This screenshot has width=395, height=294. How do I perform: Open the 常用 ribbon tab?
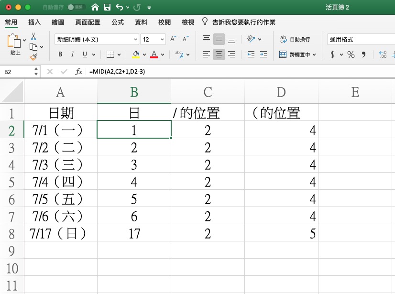click(11, 22)
